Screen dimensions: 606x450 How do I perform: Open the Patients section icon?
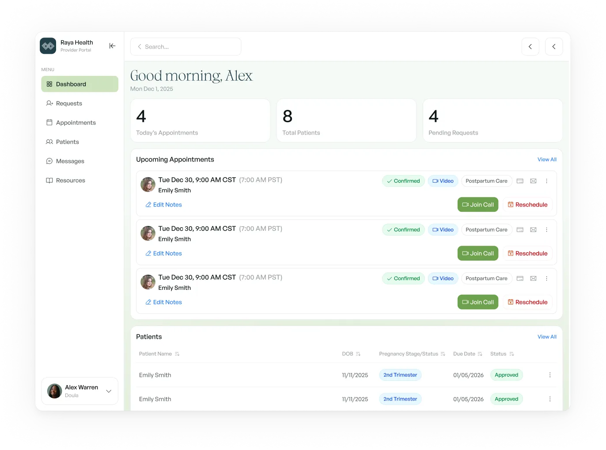click(49, 142)
